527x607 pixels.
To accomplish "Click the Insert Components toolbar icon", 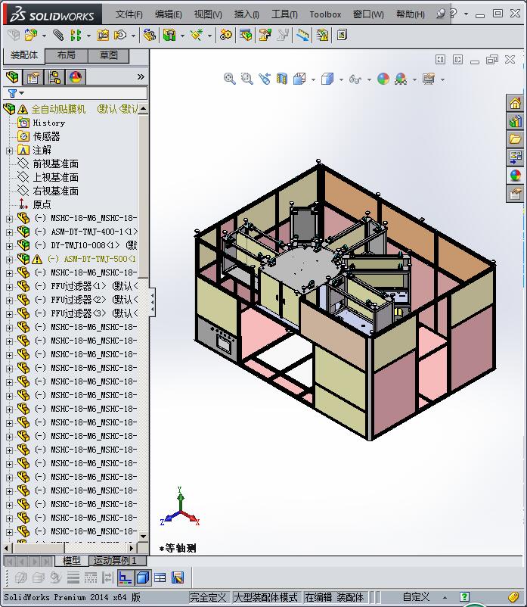I will pos(30,36).
